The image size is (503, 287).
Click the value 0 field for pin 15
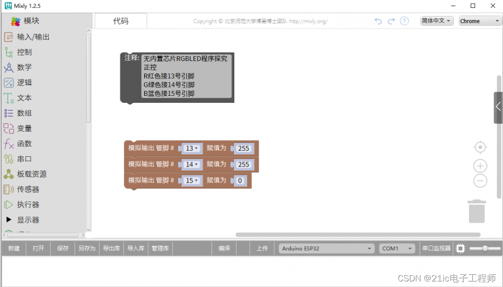240,180
